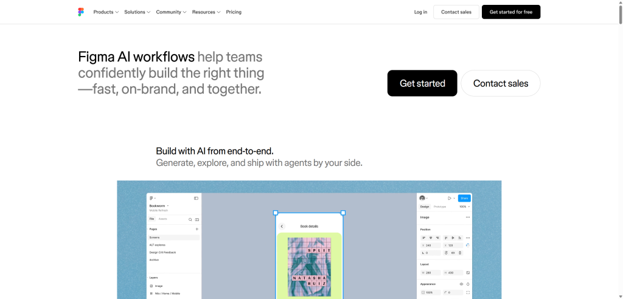Expand the Products dropdown in navigation
The width and height of the screenshot is (623, 299).
pos(106,12)
